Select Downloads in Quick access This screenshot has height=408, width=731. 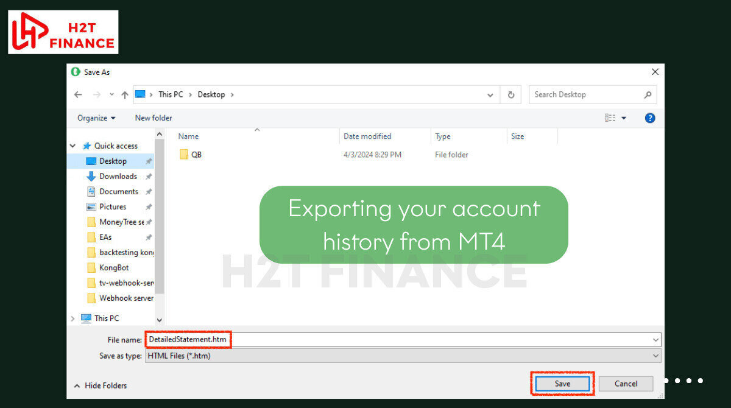(x=118, y=176)
